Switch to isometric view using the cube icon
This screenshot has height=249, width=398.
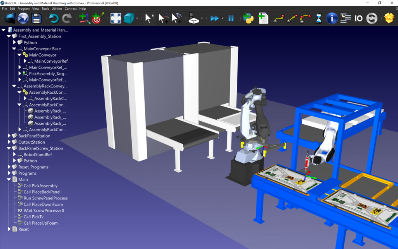point(128,18)
